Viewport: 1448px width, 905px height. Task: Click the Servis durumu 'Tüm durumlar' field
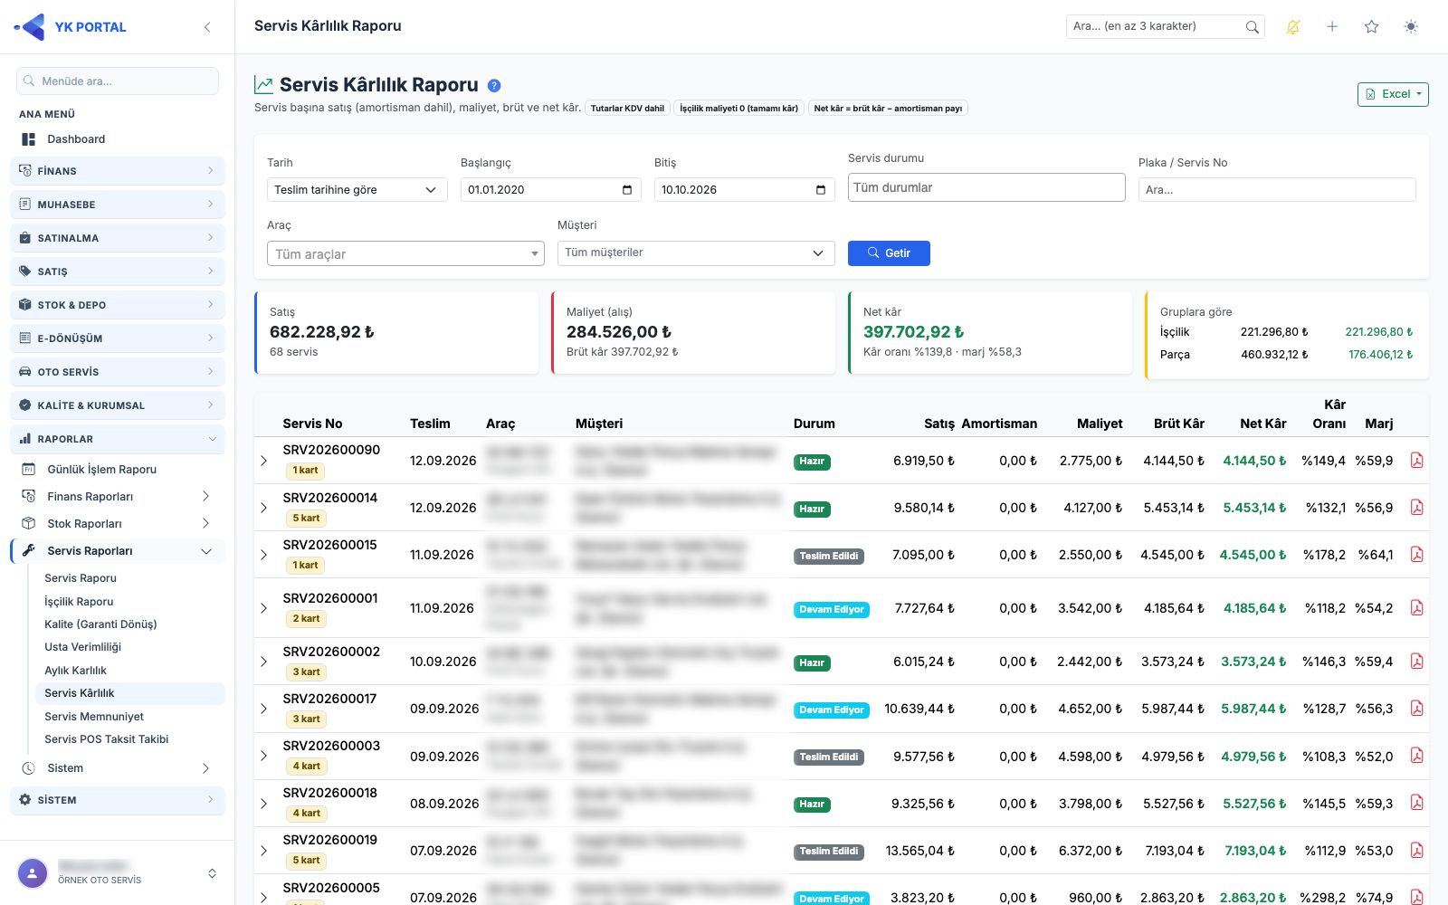click(986, 187)
